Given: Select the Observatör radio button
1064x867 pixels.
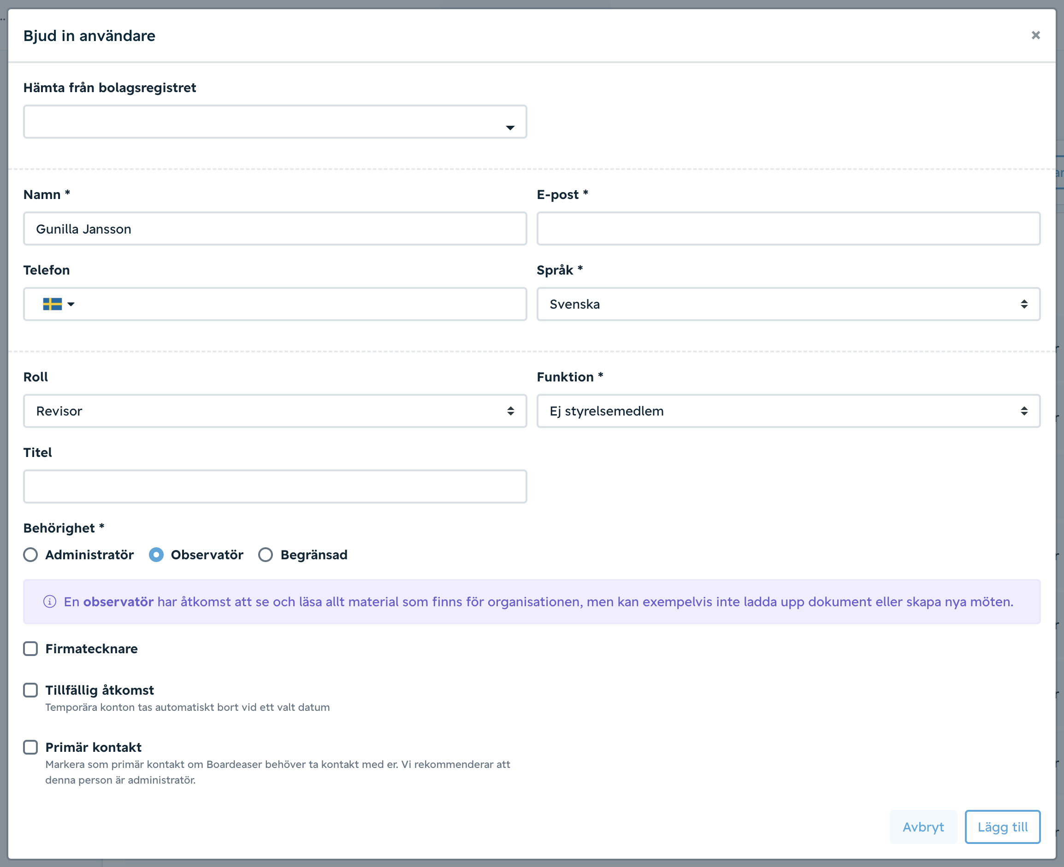Looking at the screenshot, I should point(156,555).
